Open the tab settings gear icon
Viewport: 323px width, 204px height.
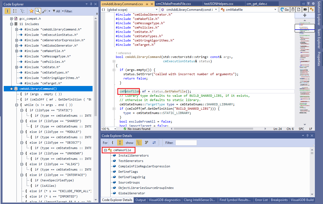313,4
